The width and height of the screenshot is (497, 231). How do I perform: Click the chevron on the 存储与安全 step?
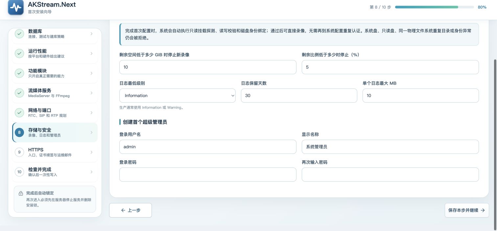91,132
